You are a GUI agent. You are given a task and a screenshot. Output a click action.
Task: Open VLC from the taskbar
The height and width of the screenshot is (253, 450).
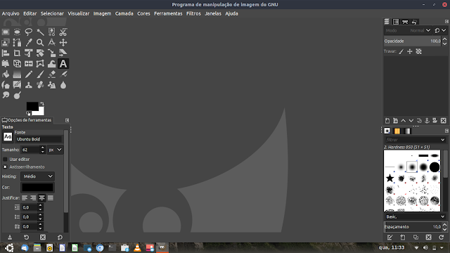(x=138, y=247)
